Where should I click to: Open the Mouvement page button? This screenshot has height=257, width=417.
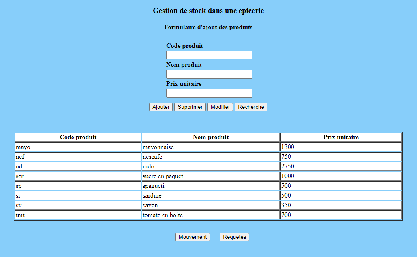click(x=192, y=237)
